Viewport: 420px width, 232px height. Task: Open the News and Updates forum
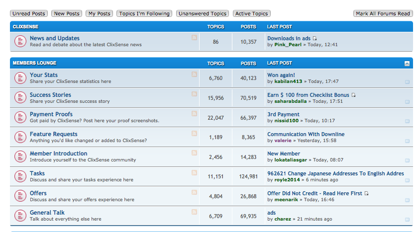tap(55, 38)
